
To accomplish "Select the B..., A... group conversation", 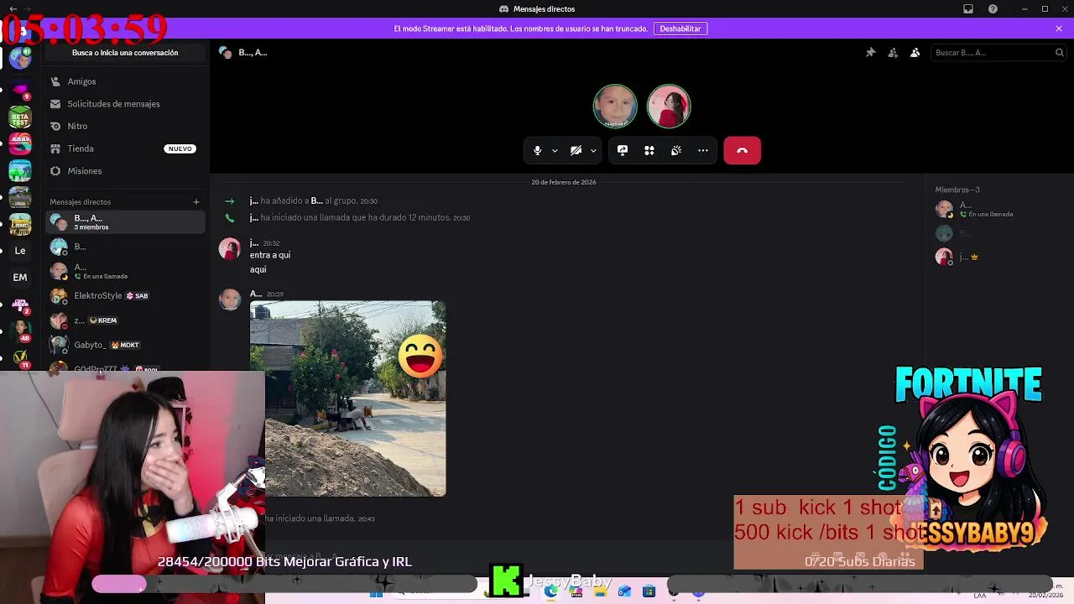I will click(x=125, y=222).
